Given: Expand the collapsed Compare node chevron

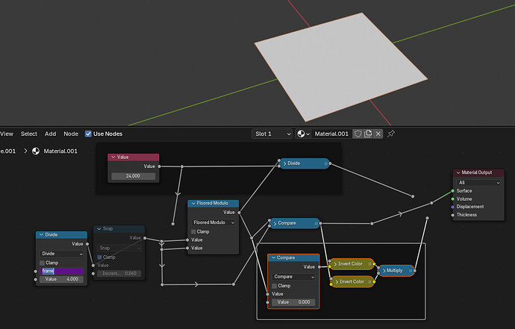Looking at the screenshot, I should 275,223.
